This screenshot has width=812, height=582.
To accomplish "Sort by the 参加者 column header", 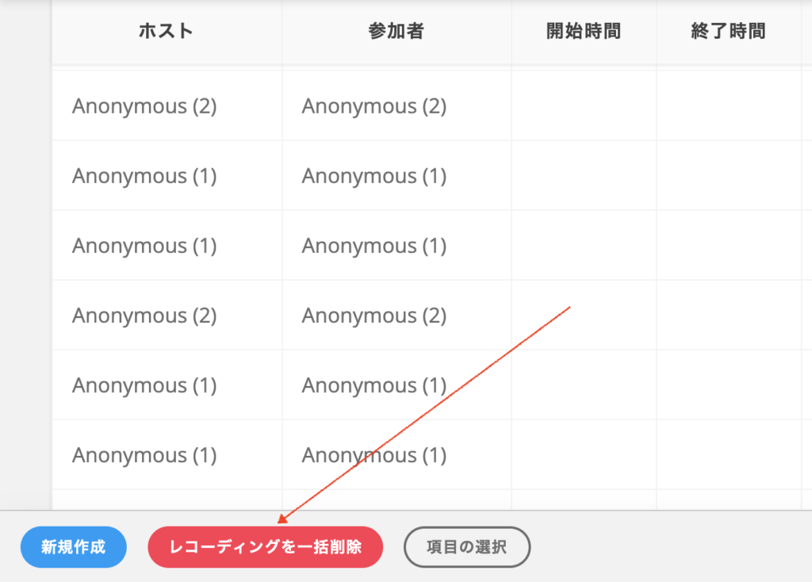I will [x=396, y=31].
